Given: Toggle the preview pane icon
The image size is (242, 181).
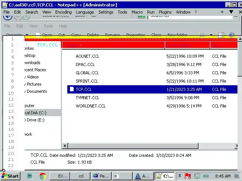Looking at the screenshot, I should pyautogui.click(x=221, y=35).
